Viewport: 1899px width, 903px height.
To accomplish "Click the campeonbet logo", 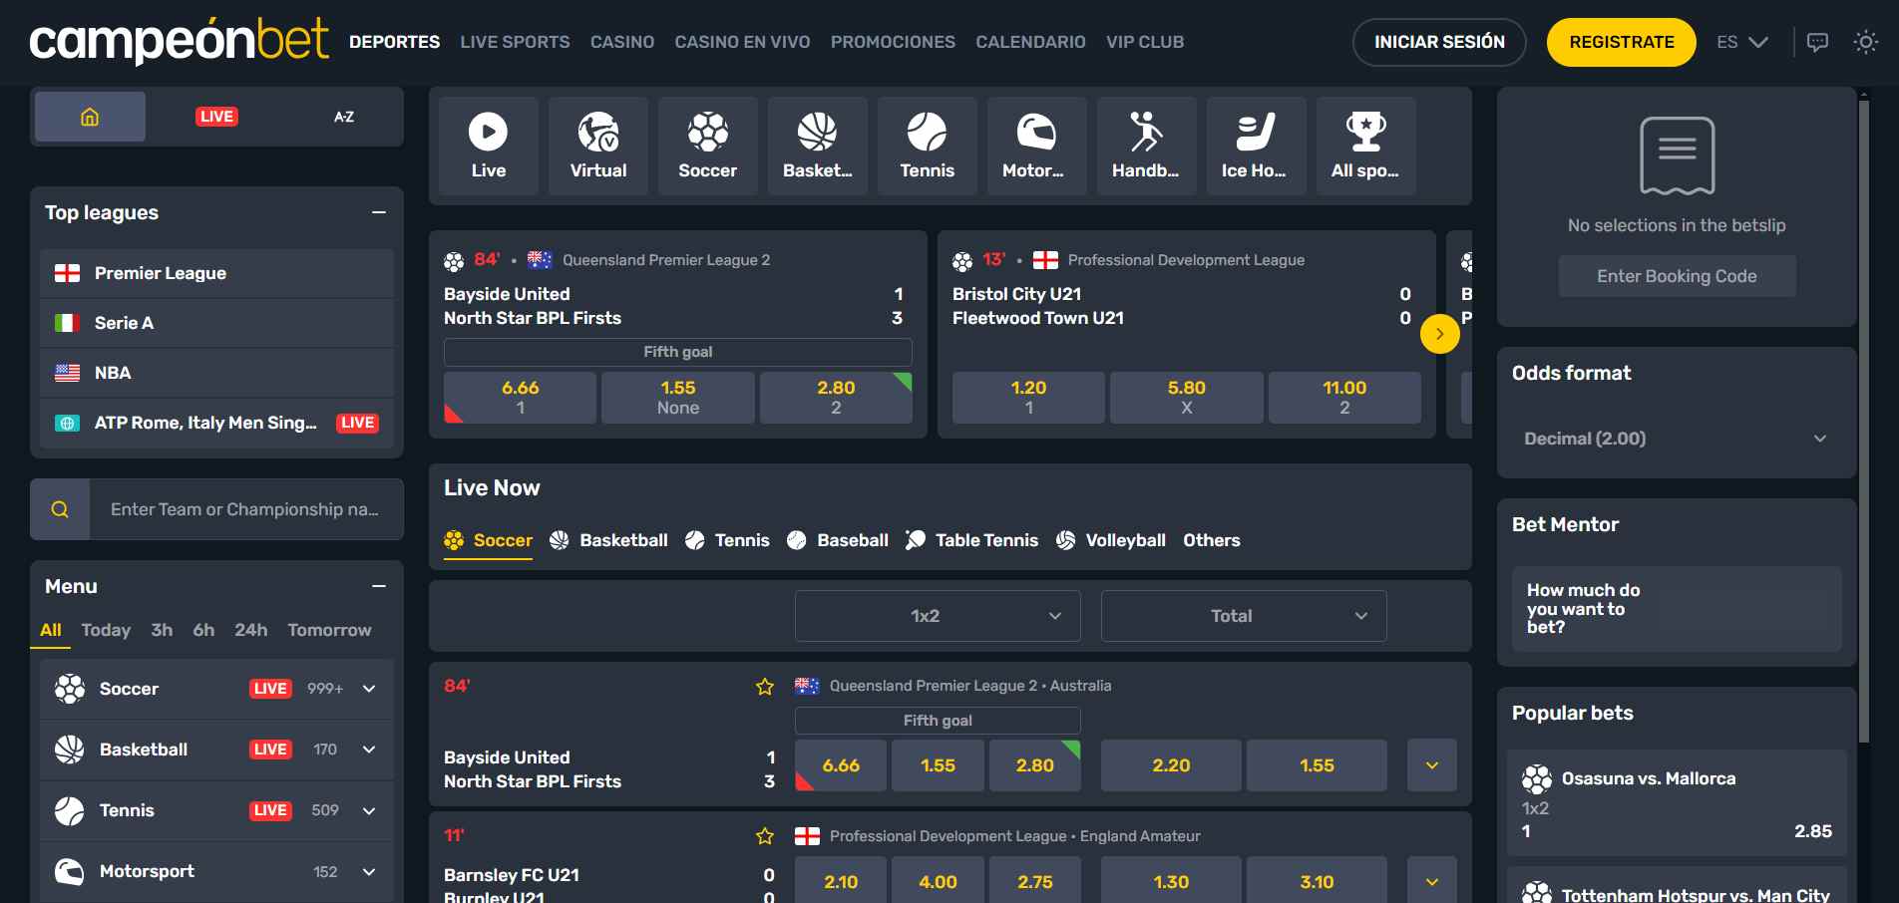I will (180, 41).
